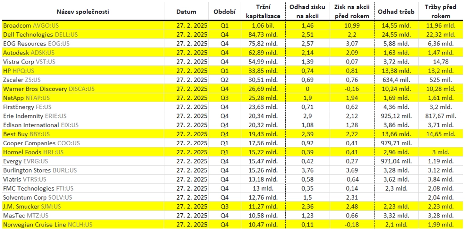465x231 pixels.
Task: Select the Warner Bros Discovery DISCA:US cell
Action: [83, 89]
